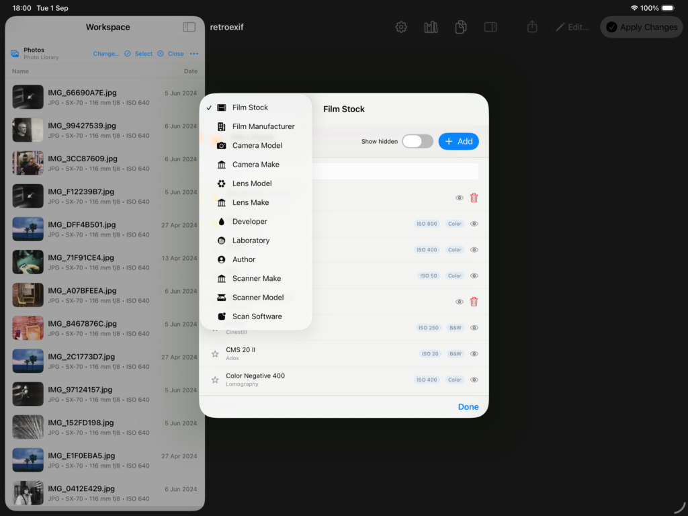This screenshot has width=688, height=516.
Task: Open the library books icon in toolbar
Action: click(x=431, y=27)
